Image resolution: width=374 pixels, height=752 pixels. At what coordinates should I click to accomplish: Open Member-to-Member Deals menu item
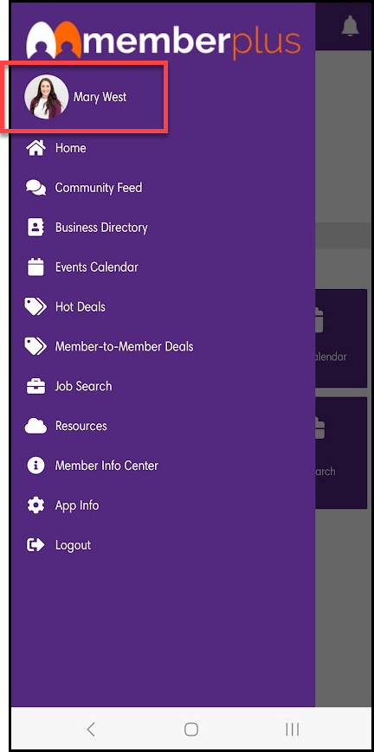125,347
